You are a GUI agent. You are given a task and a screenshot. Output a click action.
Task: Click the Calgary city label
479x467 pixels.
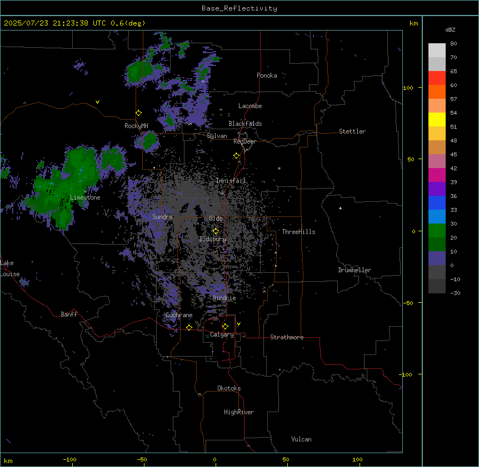222,334
